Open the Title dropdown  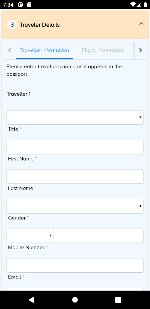click(x=75, y=117)
